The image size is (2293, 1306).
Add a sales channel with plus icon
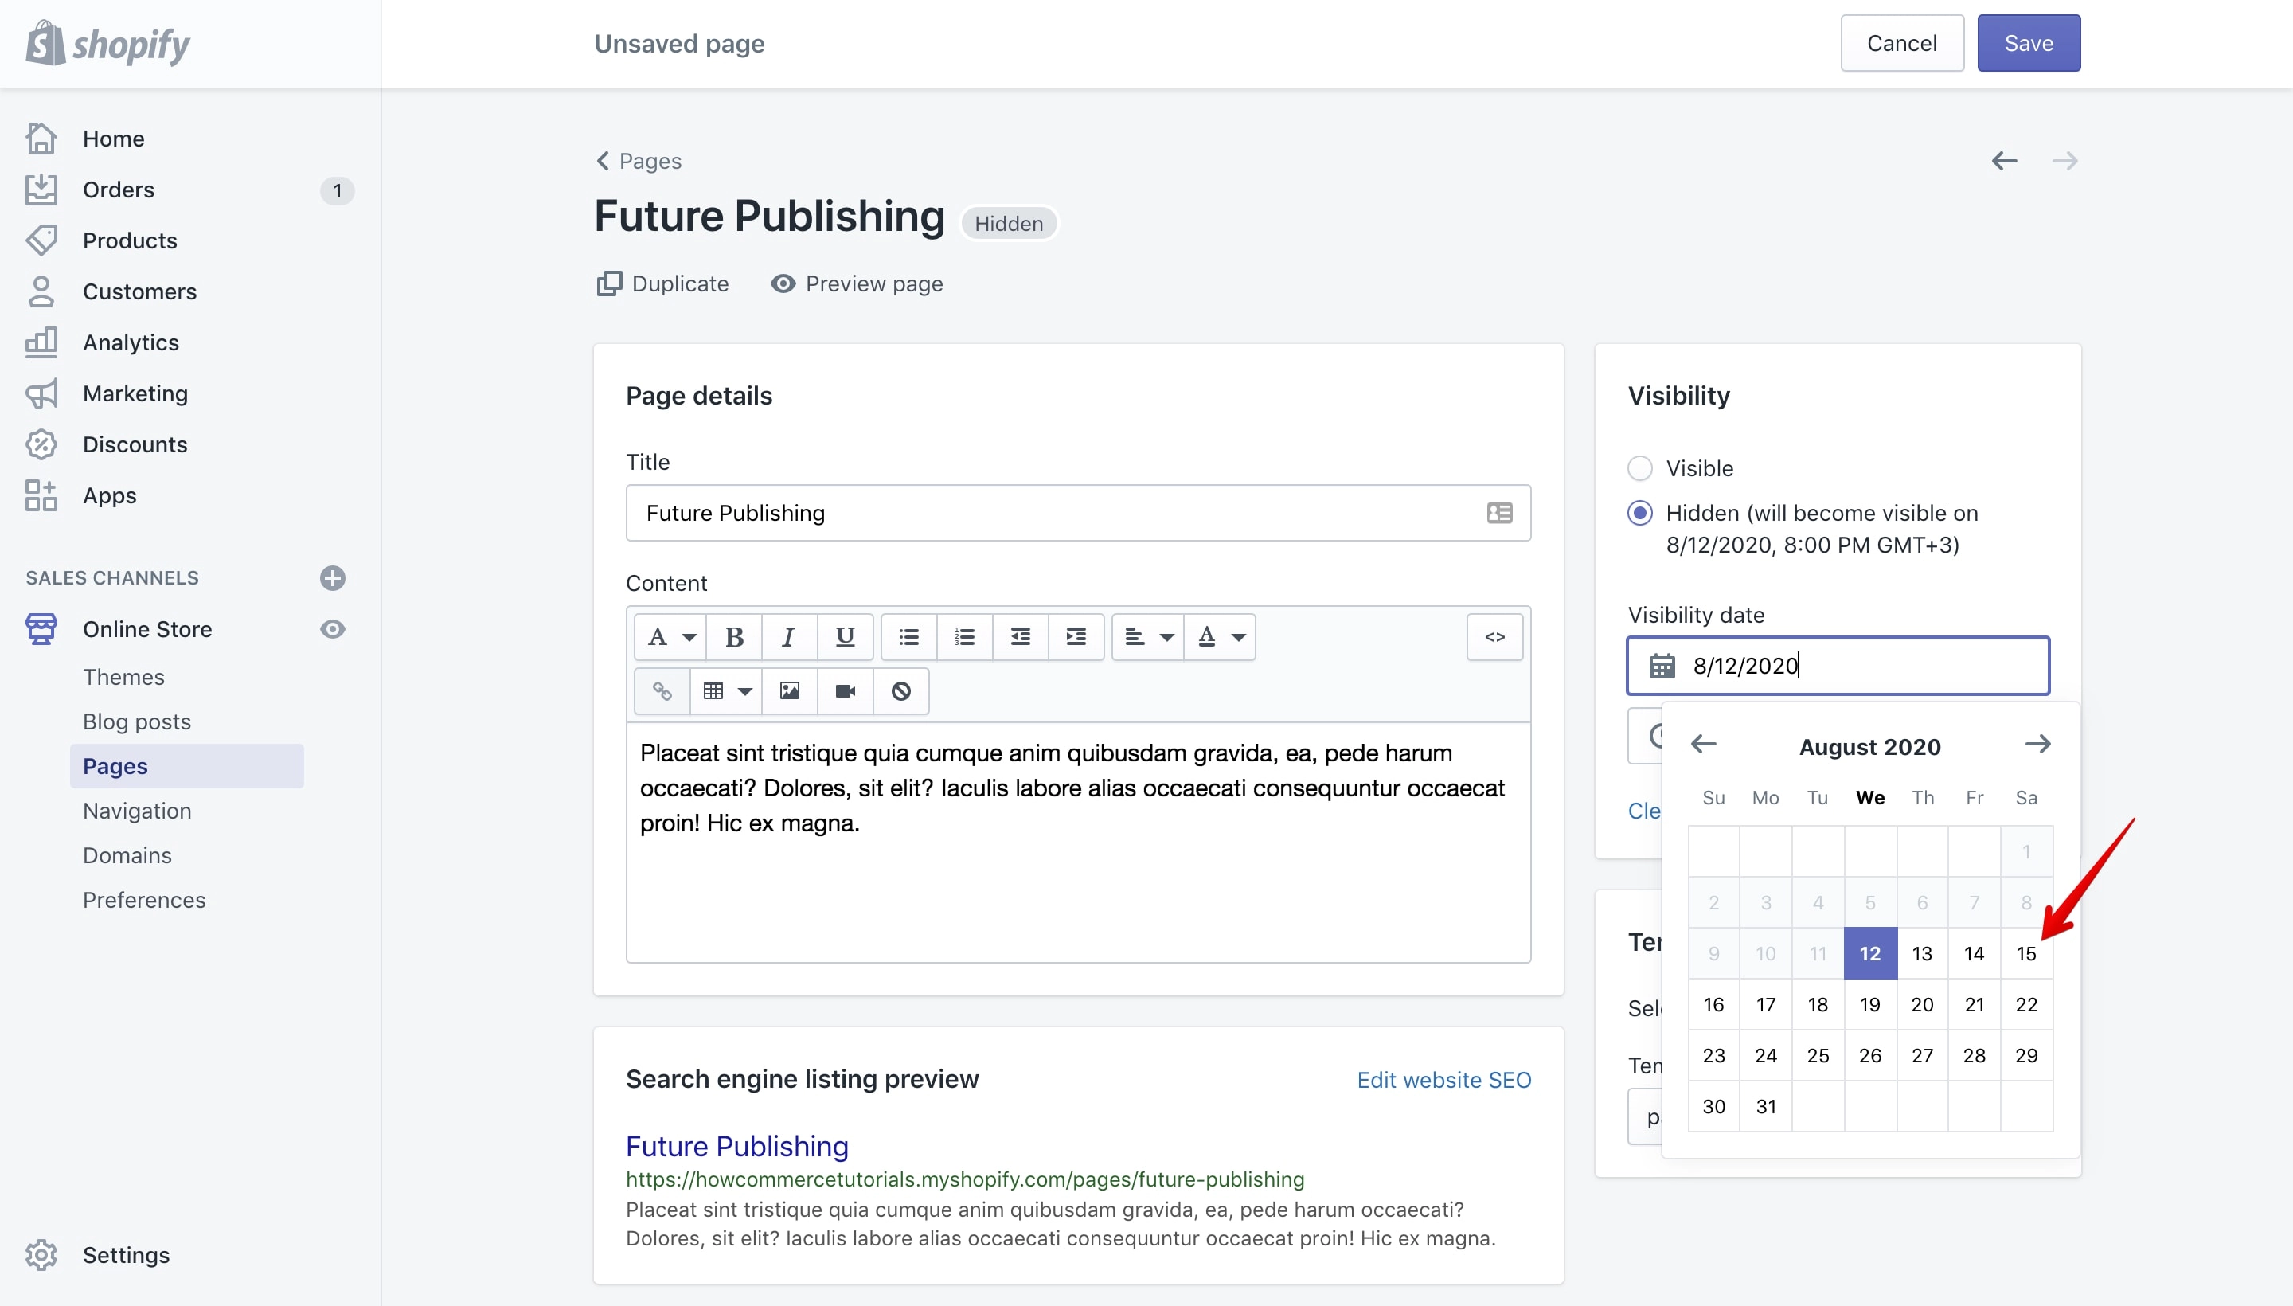tap(333, 577)
